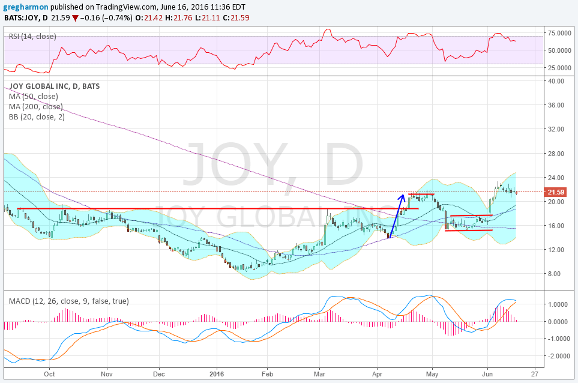Click the 40.00 price axis label

coord(556,81)
